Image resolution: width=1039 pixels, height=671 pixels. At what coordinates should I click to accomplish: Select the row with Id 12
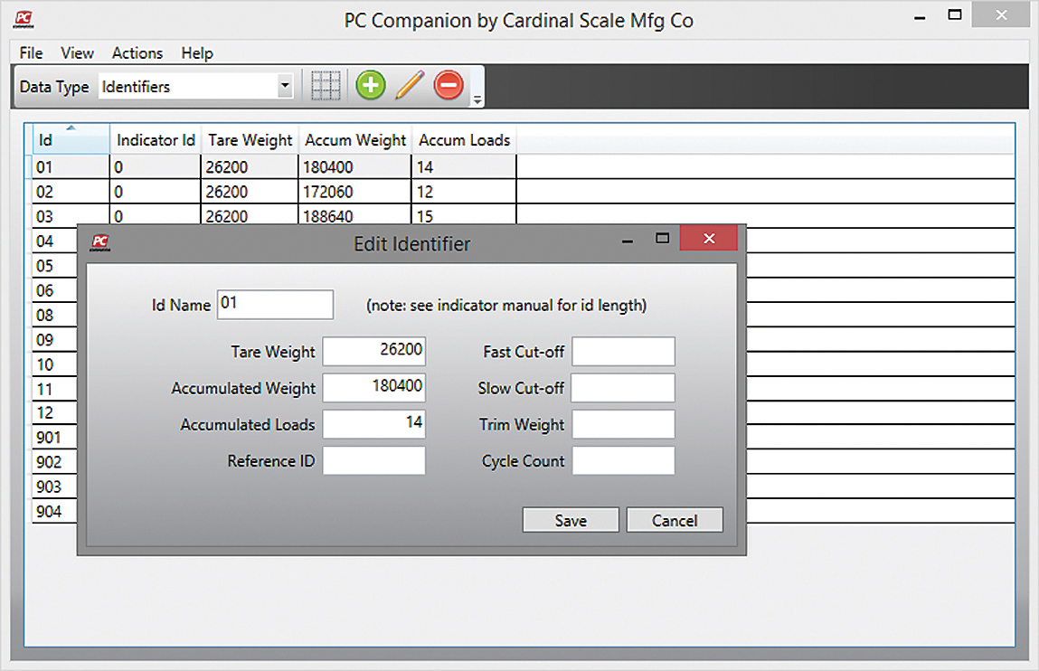[x=54, y=412]
